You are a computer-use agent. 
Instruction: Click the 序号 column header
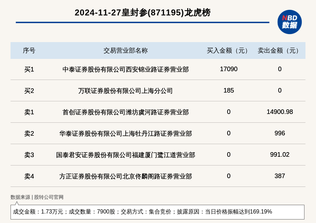click(29, 50)
